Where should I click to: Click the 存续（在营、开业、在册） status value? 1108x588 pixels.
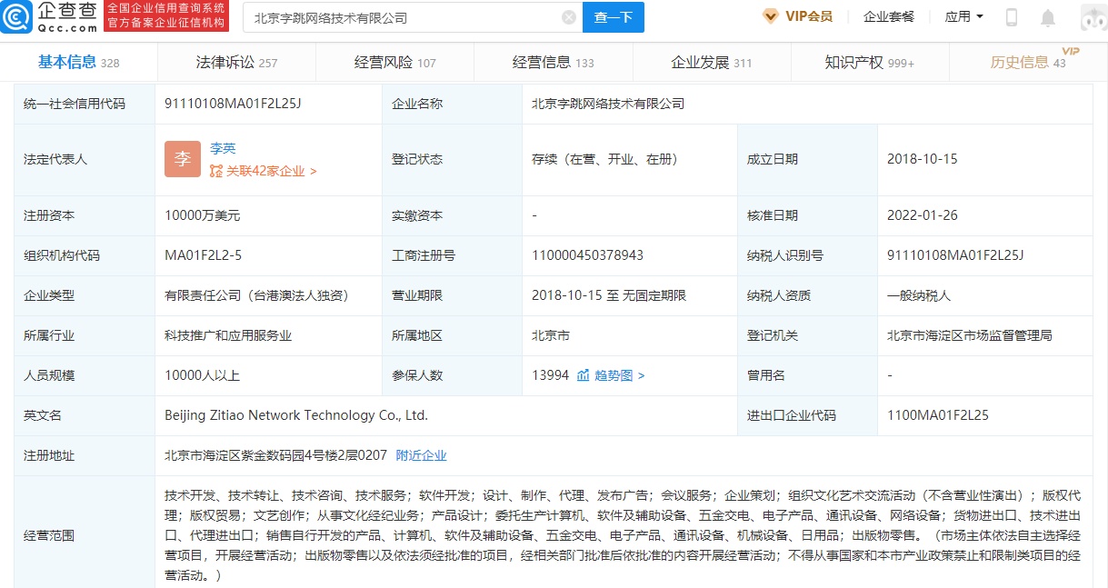pos(605,159)
